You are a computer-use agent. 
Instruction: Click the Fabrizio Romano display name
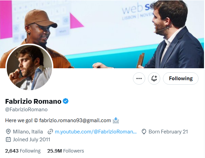[33, 101]
